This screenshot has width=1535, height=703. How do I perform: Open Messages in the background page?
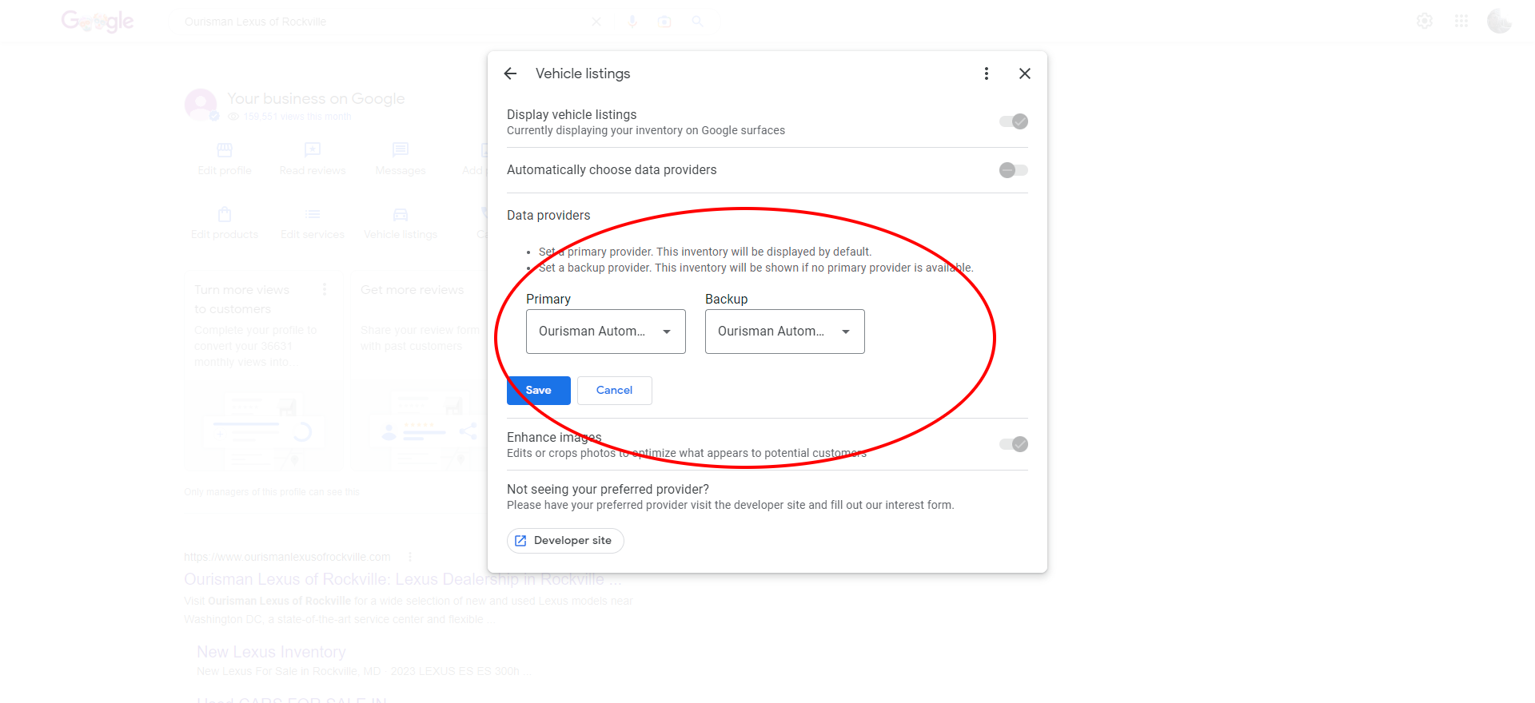pyautogui.click(x=401, y=160)
